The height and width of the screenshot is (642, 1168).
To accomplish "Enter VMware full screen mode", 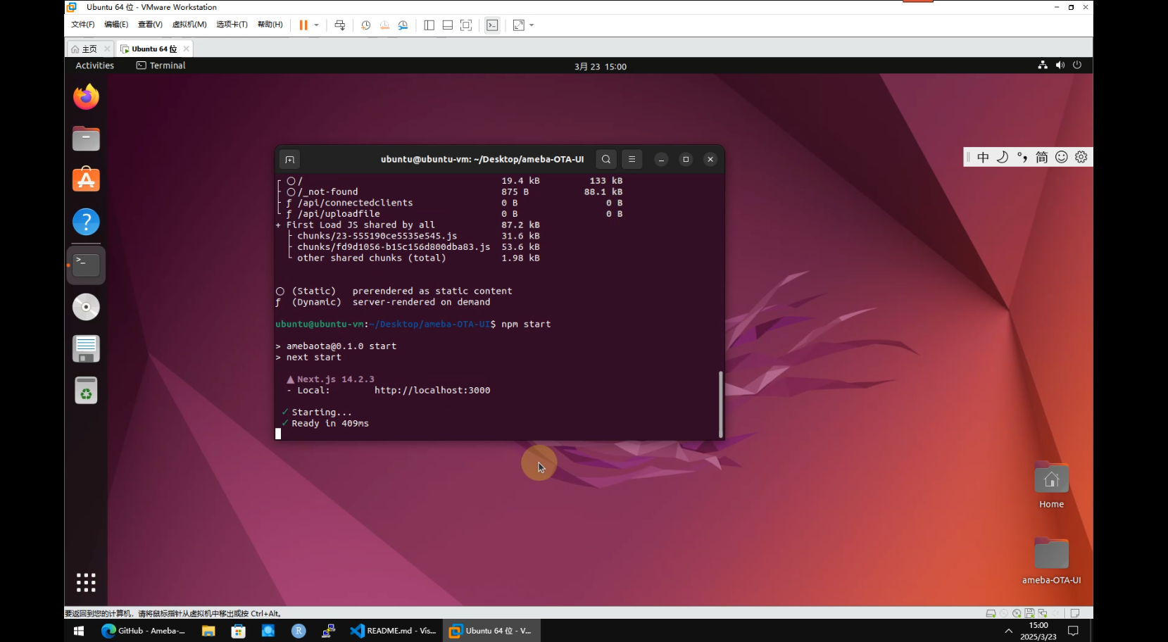I will [466, 25].
